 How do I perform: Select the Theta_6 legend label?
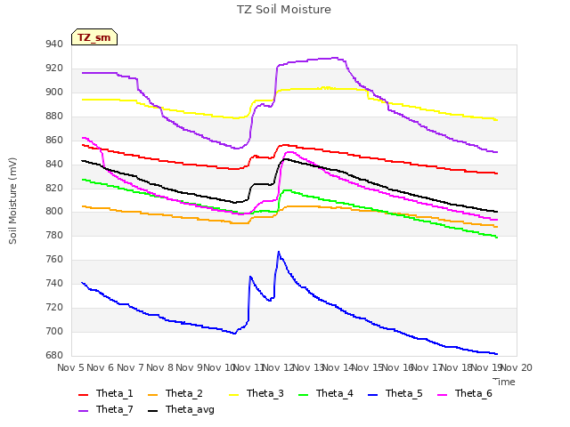pyautogui.click(x=473, y=393)
